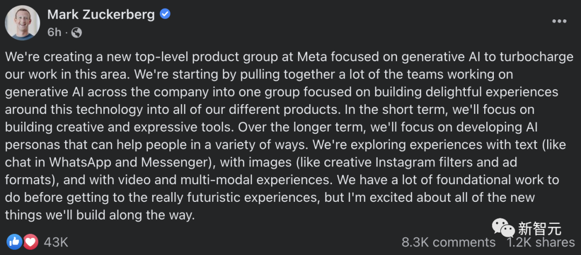Show the 43K reactions list
Screen dimensions: 581x255
click(x=56, y=243)
